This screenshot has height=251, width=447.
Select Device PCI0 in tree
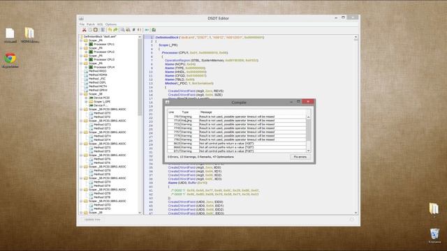(101, 98)
